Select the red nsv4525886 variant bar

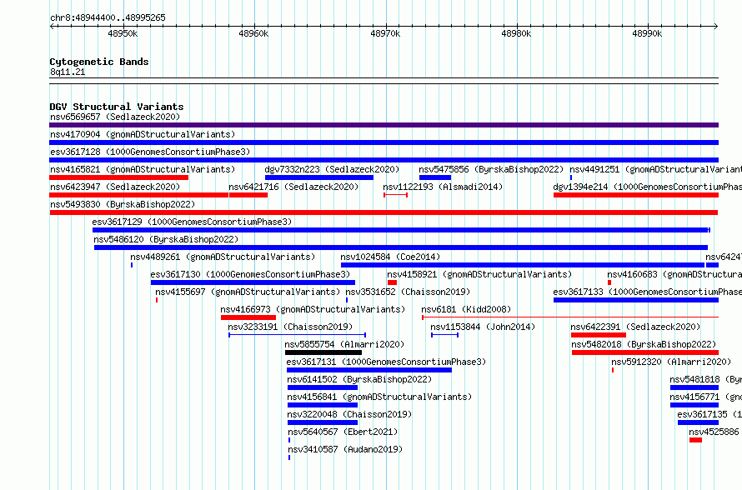click(695, 440)
